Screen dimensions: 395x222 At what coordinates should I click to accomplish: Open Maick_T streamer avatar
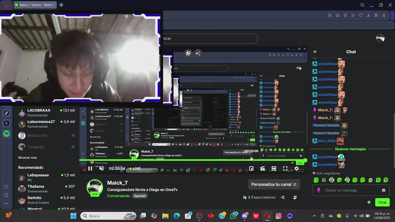(95, 187)
